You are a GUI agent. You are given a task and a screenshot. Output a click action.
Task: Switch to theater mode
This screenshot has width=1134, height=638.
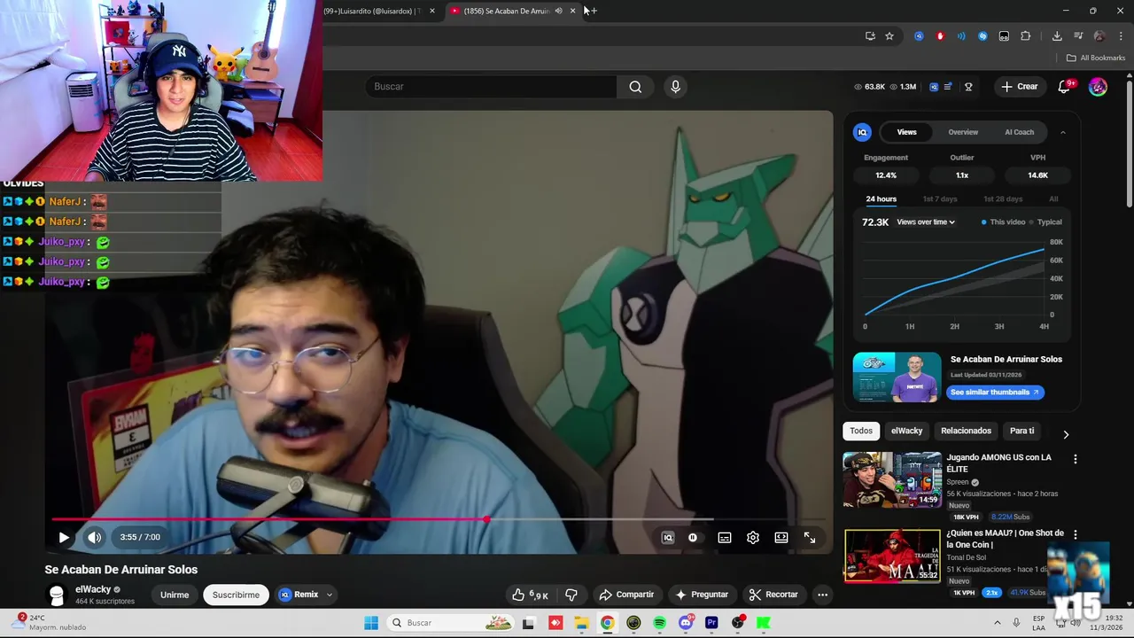pos(781,538)
